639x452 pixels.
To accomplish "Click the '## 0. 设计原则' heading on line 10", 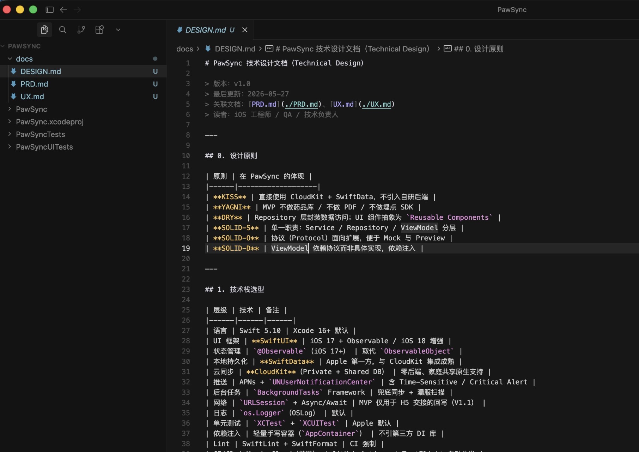I will coord(231,156).
